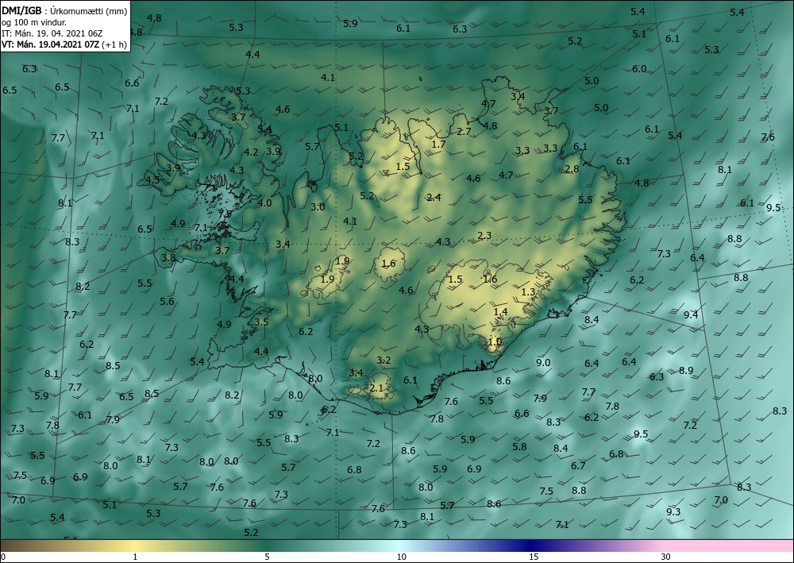The width and height of the screenshot is (794, 563).
Task: Click the 0 label on the color scale
Action: click(x=3, y=557)
